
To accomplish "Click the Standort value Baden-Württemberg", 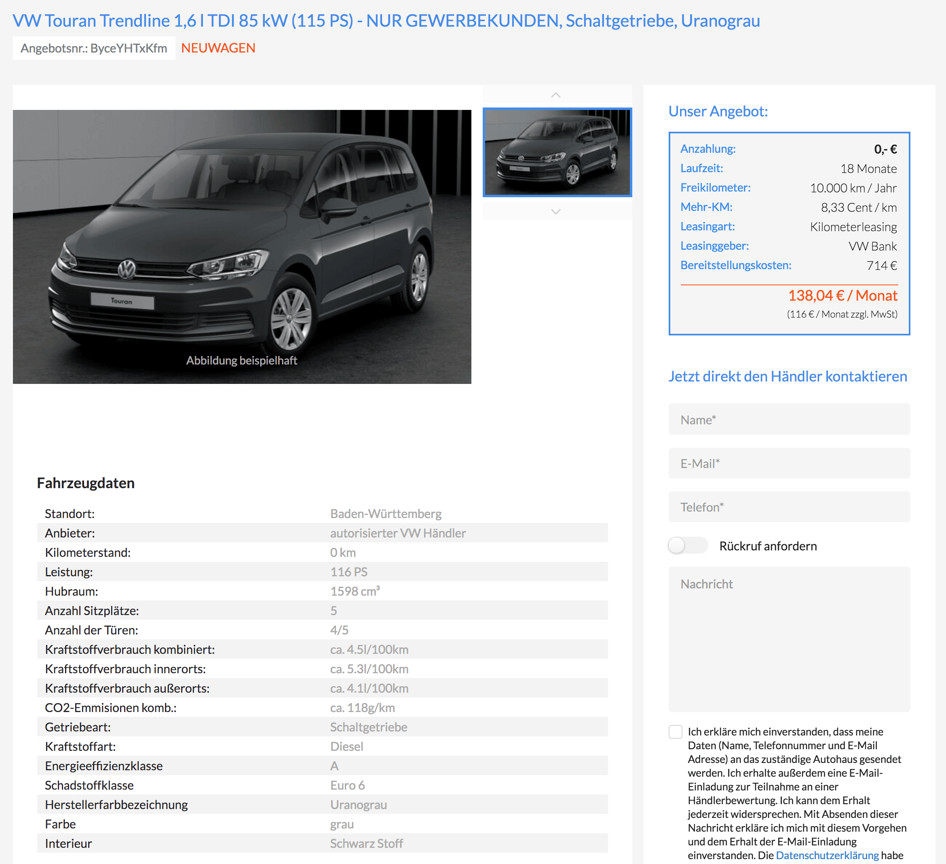I will [386, 514].
